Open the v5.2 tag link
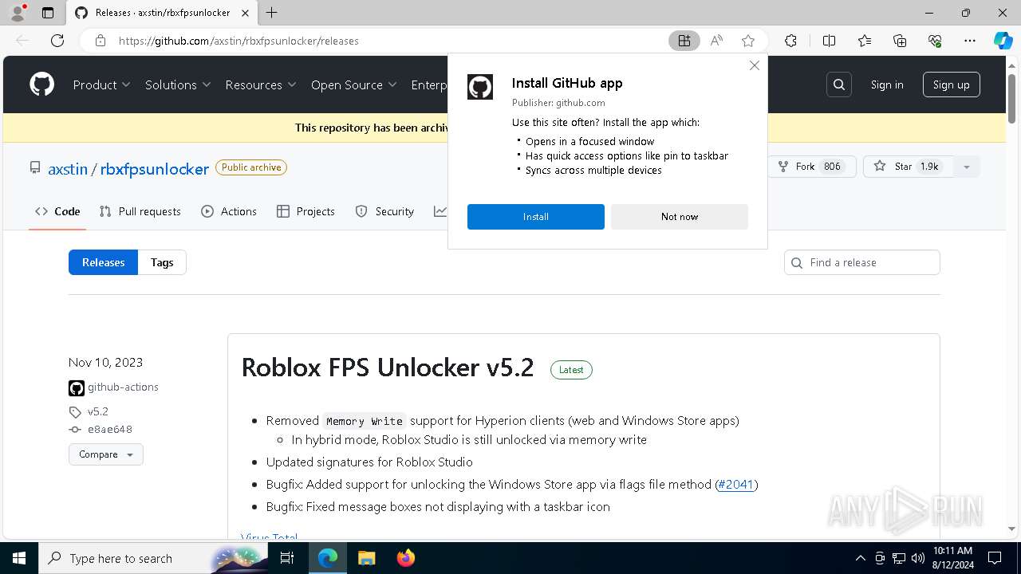The height and width of the screenshot is (574, 1021). click(98, 412)
